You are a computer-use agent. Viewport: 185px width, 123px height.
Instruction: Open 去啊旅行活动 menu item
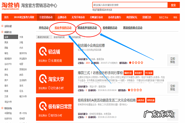point(96,17)
